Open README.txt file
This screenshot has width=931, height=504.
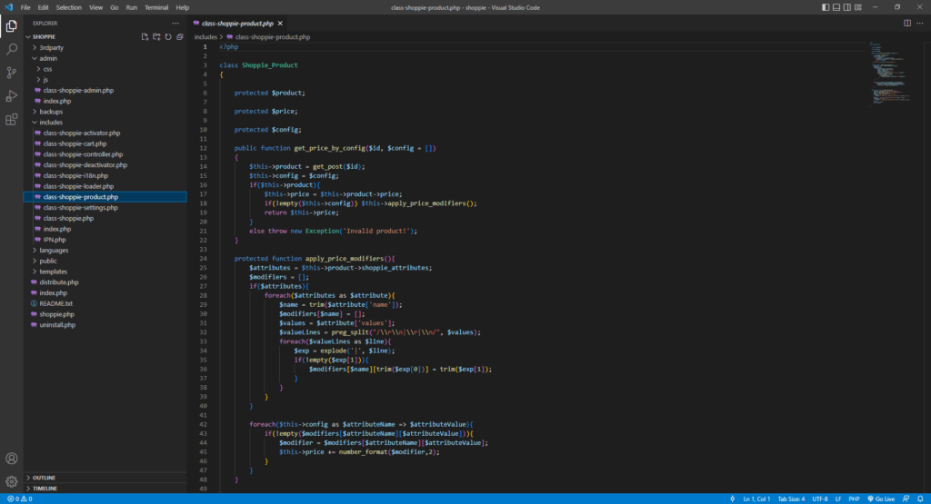(x=55, y=303)
